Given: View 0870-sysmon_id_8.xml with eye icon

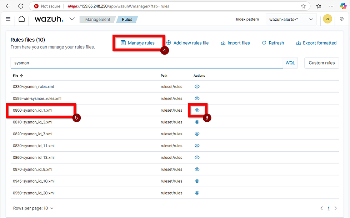Looking at the screenshot, I should [197, 169].
